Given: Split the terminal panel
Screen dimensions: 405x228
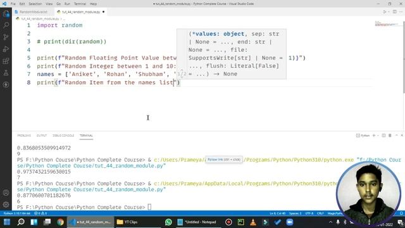Looking at the screenshot, I should (x=383, y=136).
